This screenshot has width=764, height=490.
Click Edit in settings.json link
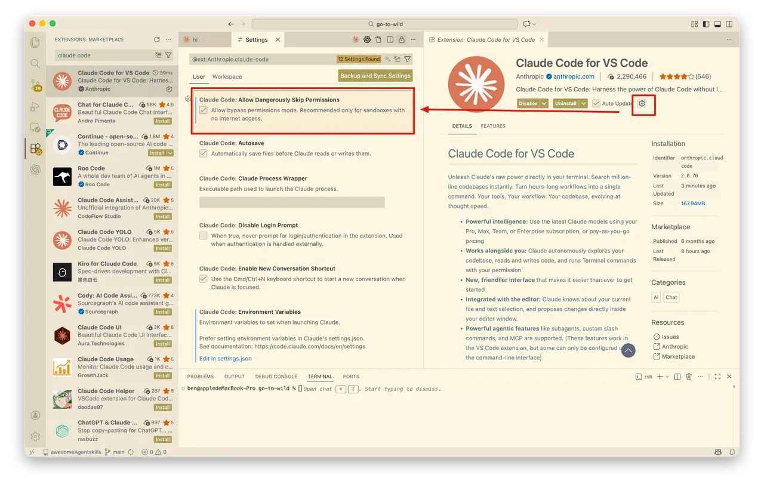tap(226, 358)
